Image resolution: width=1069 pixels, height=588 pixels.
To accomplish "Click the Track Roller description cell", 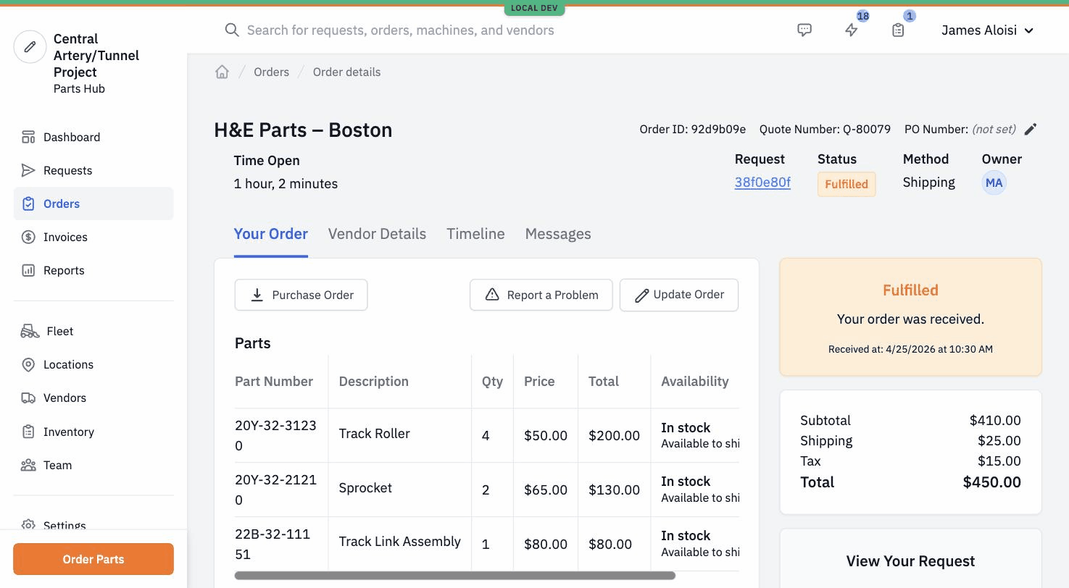I will [374, 434].
